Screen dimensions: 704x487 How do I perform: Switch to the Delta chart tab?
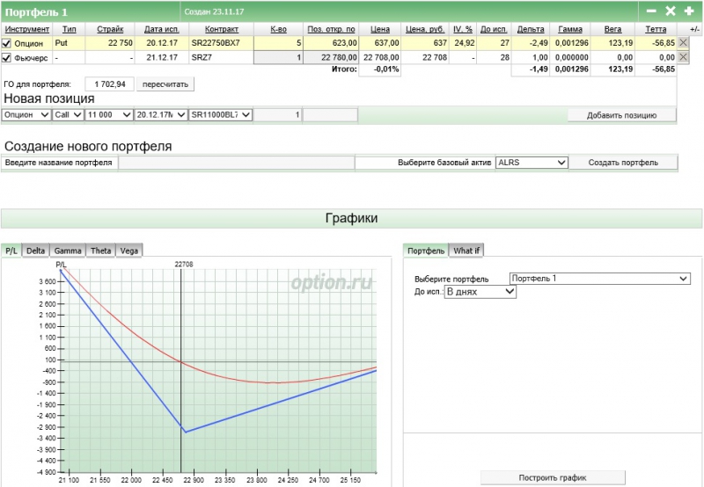coord(35,251)
